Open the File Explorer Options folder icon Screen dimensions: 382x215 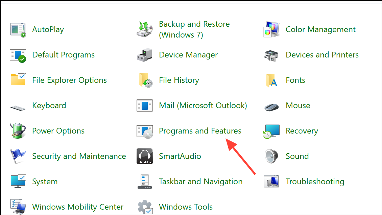[x=18, y=79]
